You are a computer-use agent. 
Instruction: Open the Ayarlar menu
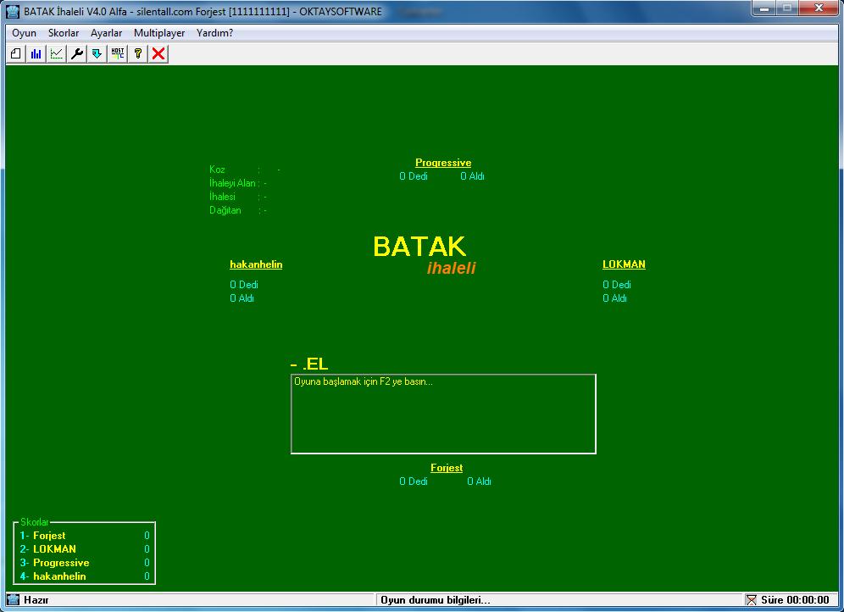pos(107,33)
